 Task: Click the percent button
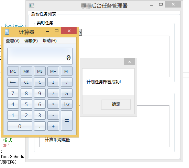tap(67, 93)
